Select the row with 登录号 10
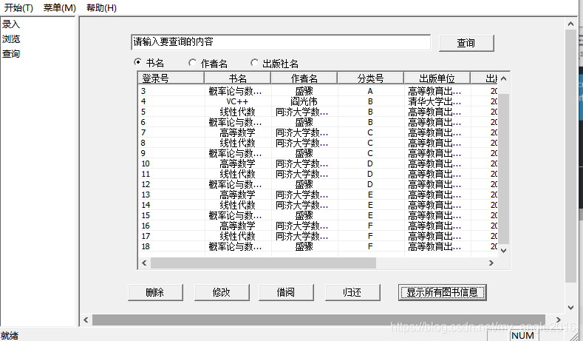Viewport: 583px width, 341px height. pos(318,163)
